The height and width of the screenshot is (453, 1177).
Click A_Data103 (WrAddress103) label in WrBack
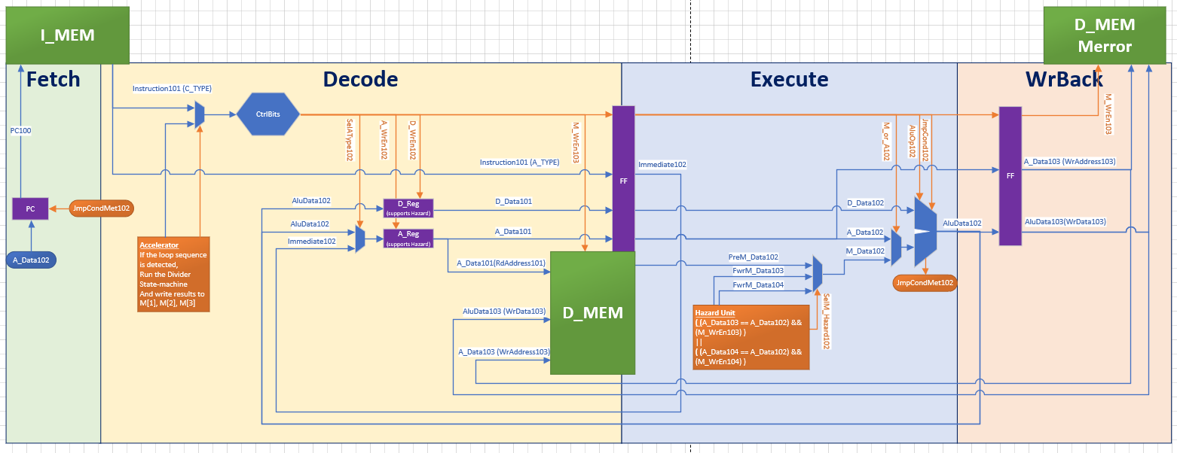coord(1069,161)
